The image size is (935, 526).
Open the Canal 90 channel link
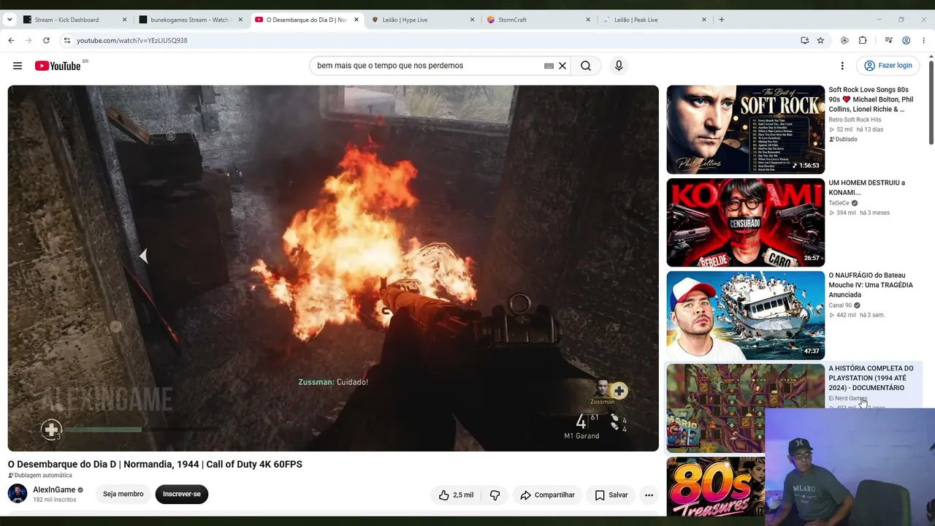click(840, 305)
